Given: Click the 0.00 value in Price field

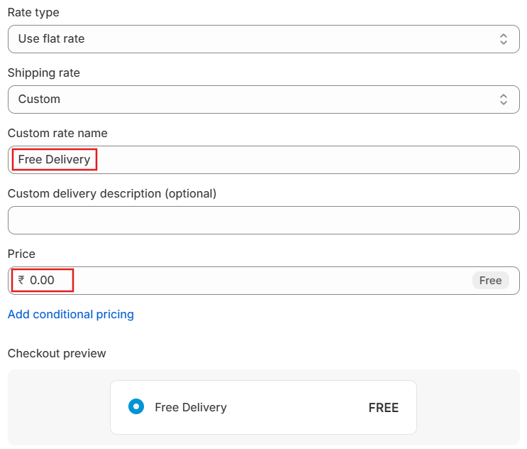Looking at the screenshot, I should point(42,280).
